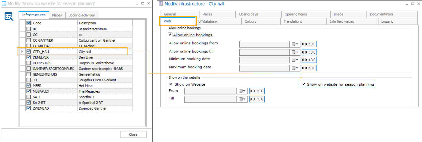Click the Modify infrastructure window title icon

[x=161, y=4]
